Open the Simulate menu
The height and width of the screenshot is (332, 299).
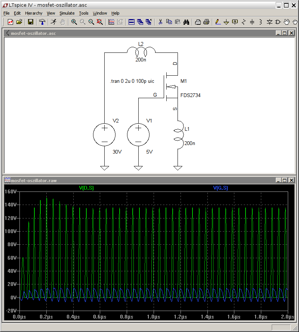coord(67,13)
